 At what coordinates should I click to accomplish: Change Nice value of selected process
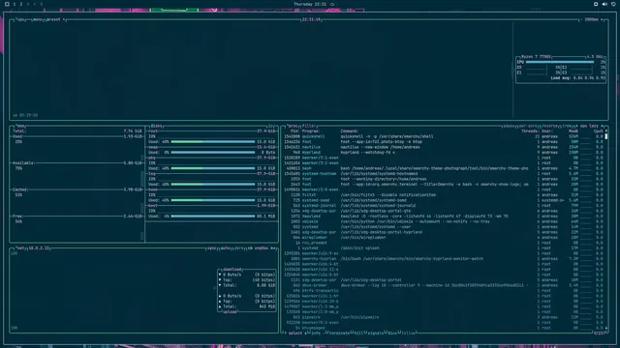click(391, 333)
